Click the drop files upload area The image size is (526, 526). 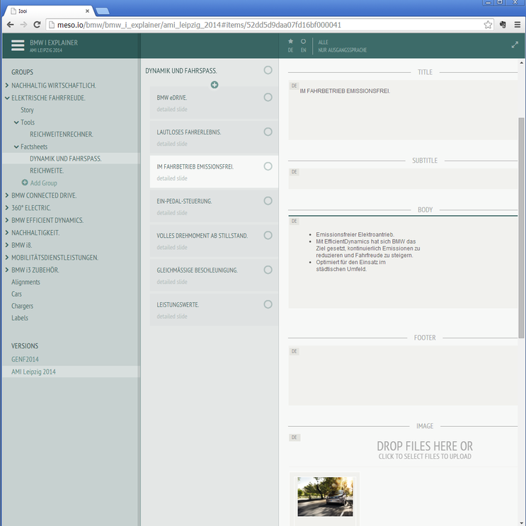424,450
